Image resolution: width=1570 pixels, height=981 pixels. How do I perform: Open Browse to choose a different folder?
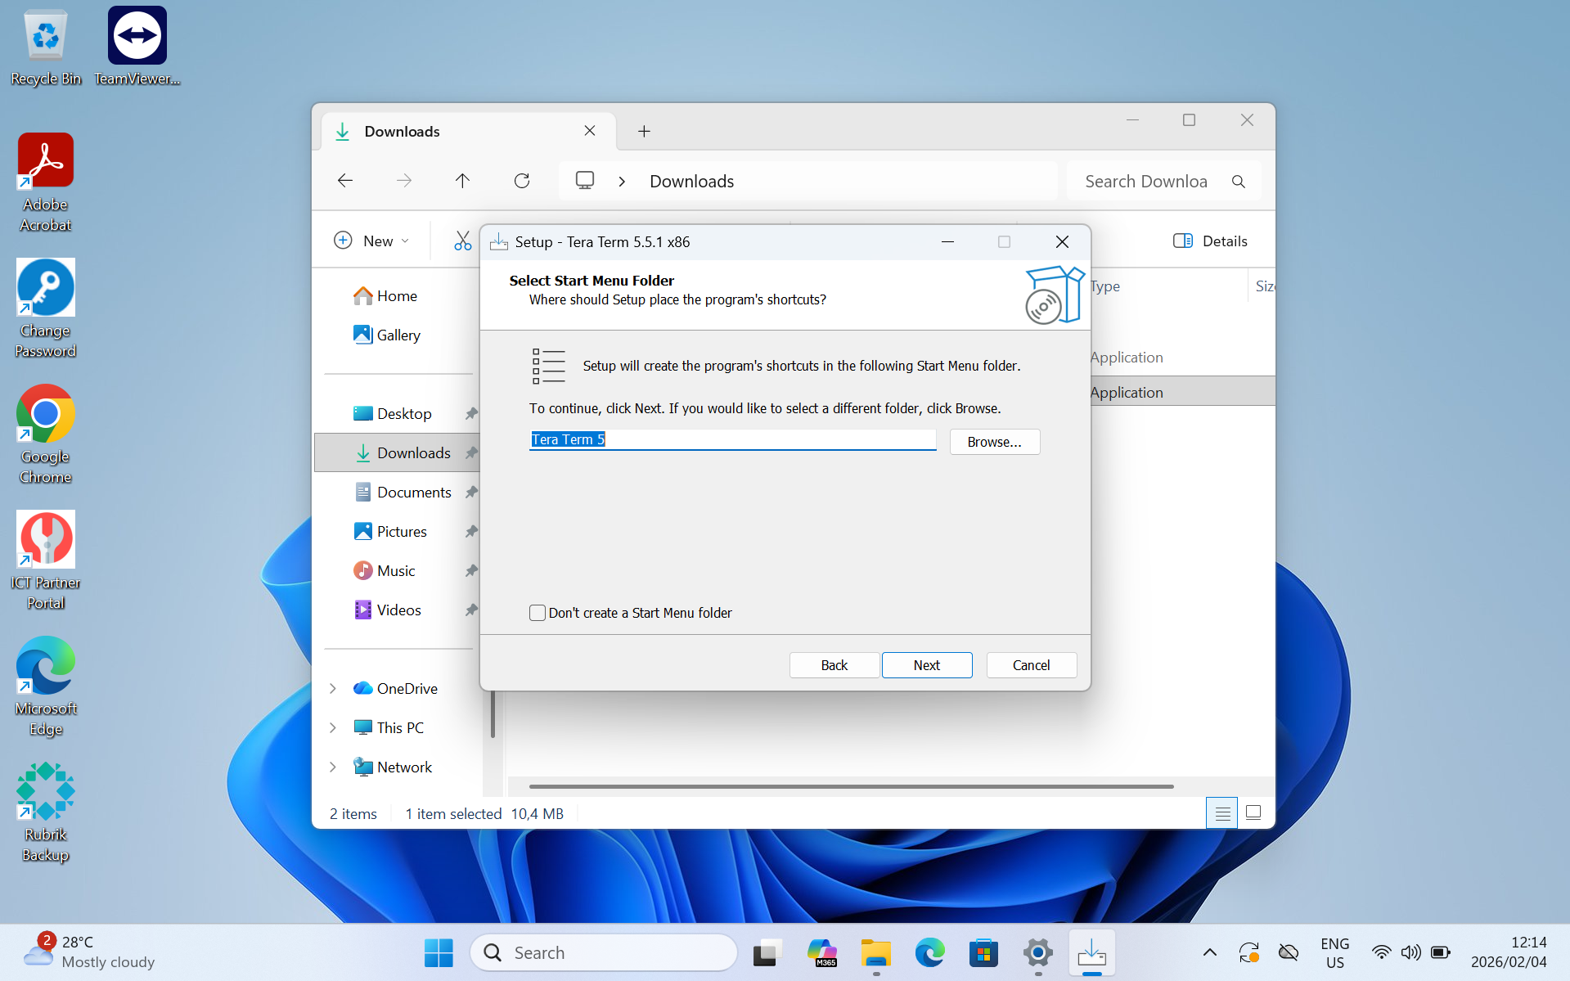tap(994, 442)
